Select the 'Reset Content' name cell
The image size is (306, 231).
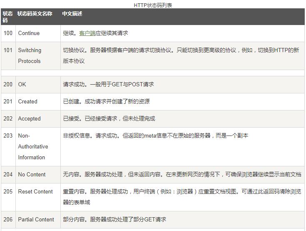point(38,197)
